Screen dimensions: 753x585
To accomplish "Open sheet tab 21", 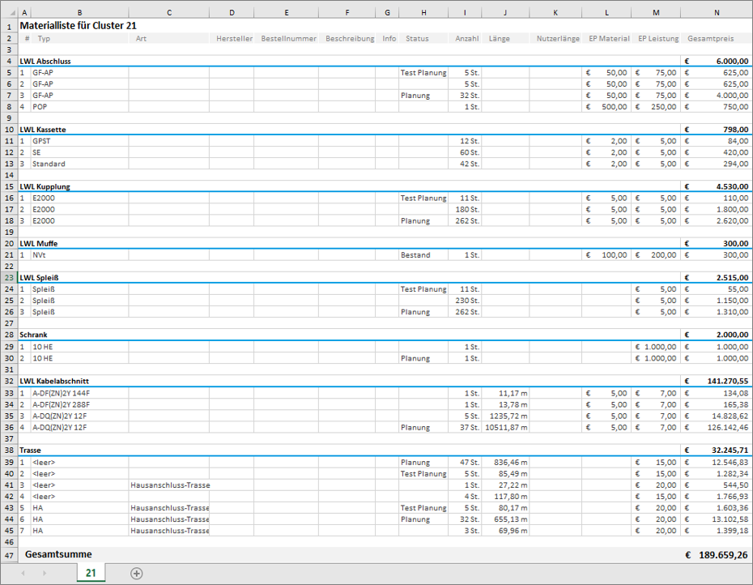I will click(91, 573).
